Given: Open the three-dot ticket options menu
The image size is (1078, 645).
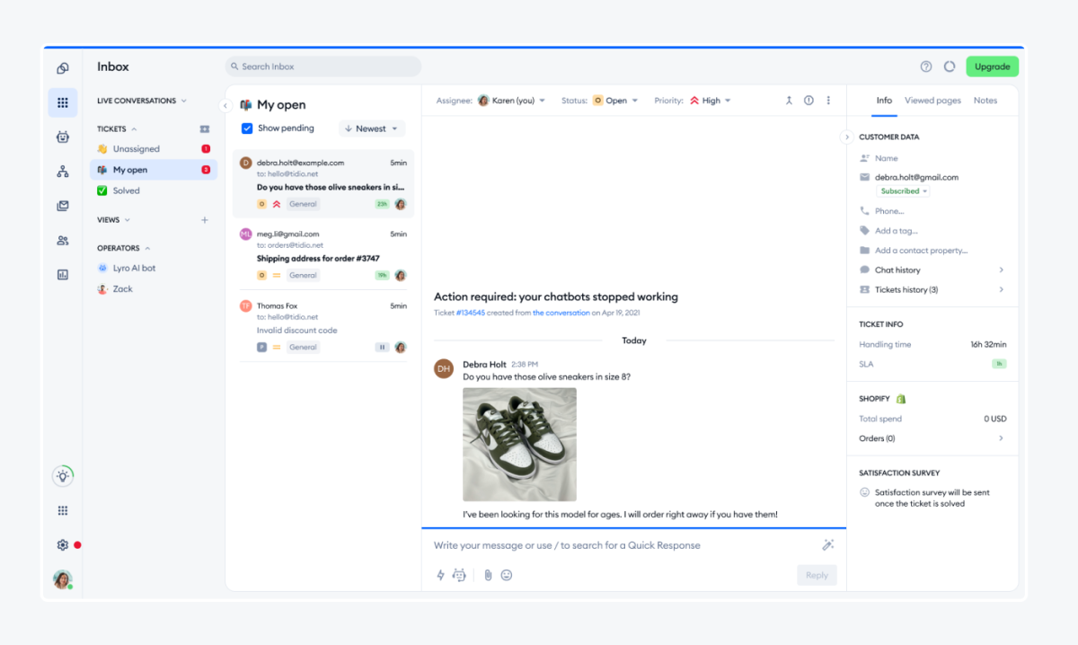Looking at the screenshot, I should (x=828, y=101).
